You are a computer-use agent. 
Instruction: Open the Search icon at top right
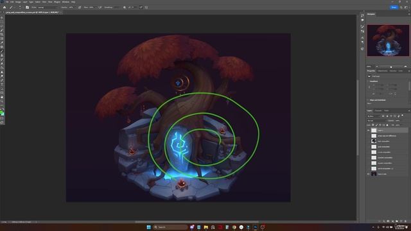tap(401, 7)
